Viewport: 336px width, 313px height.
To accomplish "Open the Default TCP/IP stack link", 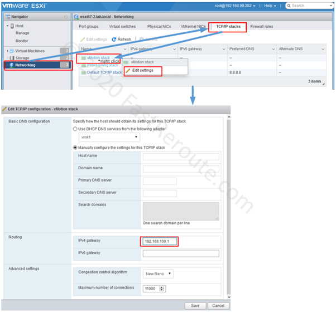I will pyautogui.click(x=104, y=73).
